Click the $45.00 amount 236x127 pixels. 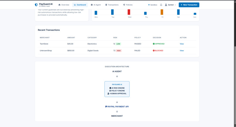[70, 44]
